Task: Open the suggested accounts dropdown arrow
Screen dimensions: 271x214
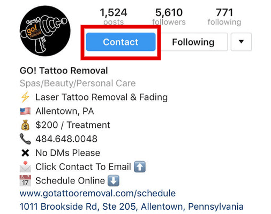Action: click(x=241, y=42)
